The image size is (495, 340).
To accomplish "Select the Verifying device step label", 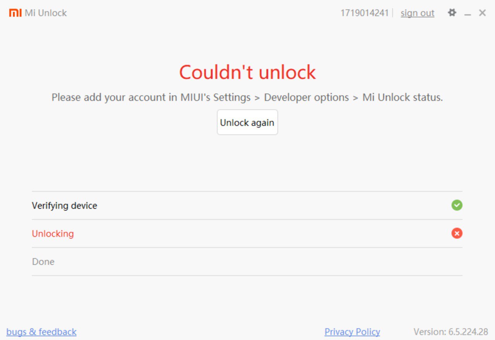I will click(x=64, y=206).
